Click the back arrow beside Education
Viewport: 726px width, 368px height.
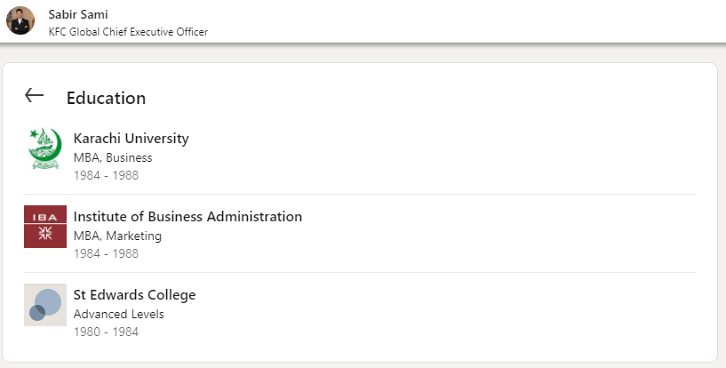click(x=34, y=95)
